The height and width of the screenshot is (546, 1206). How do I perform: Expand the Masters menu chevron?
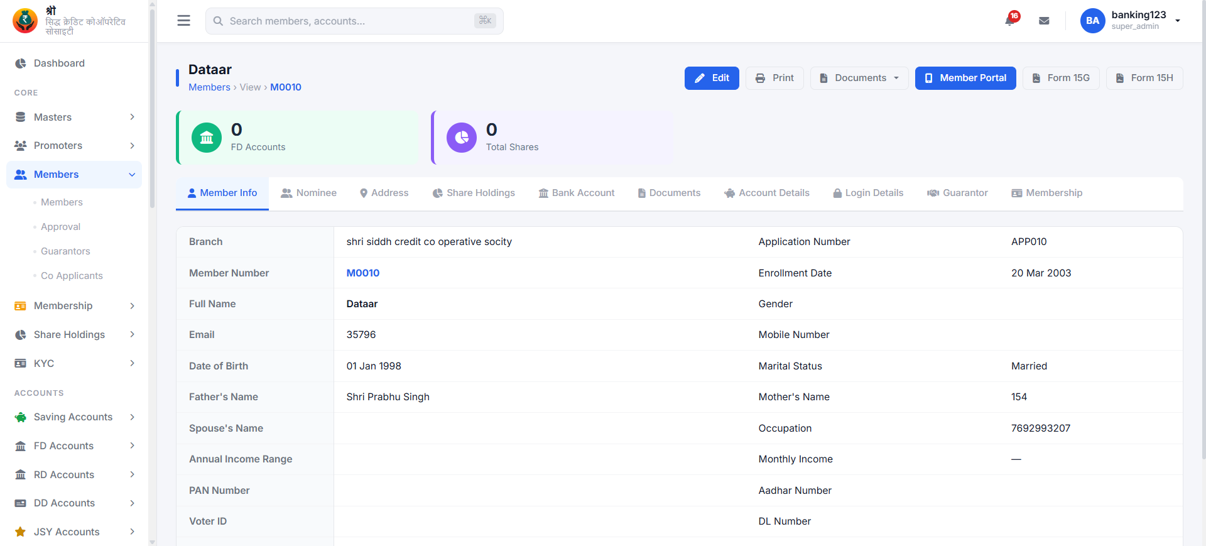(132, 117)
